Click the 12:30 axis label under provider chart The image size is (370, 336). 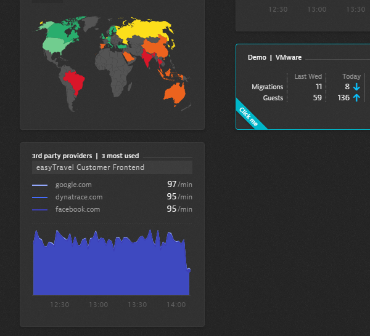[x=59, y=305]
